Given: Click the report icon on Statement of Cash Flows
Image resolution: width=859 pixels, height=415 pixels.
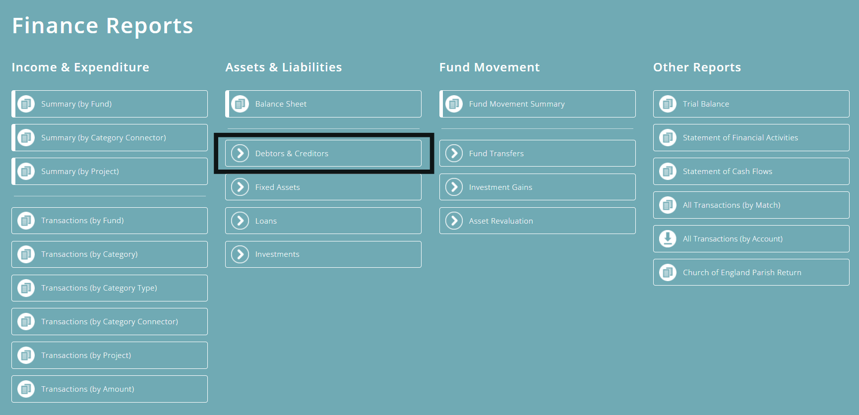Looking at the screenshot, I should pos(668,171).
